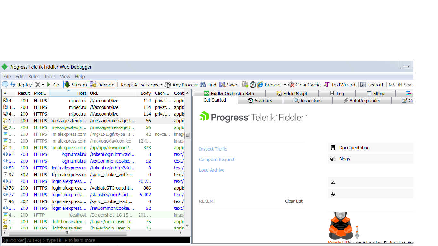Viewport: 438px width, 246px height.
Task: Switch to the FiddlerScript tab
Action: 292,93
